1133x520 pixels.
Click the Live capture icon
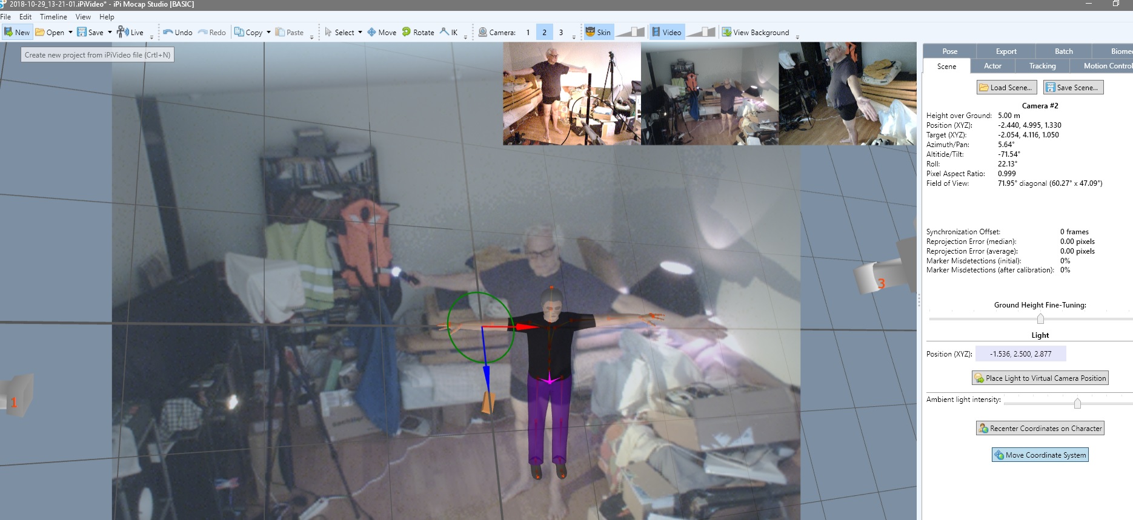pyautogui.click(x=122, y=31)
